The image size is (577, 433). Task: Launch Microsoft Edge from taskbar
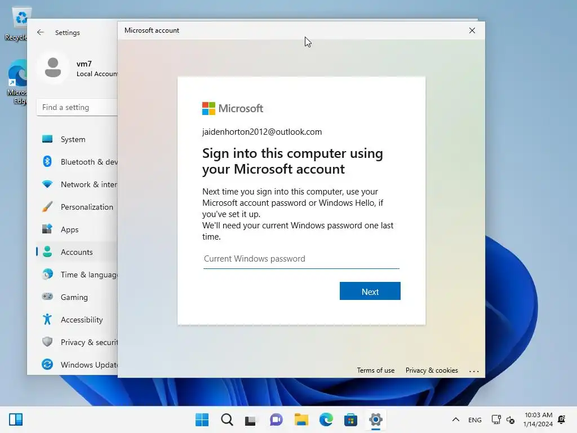[326, 419]
